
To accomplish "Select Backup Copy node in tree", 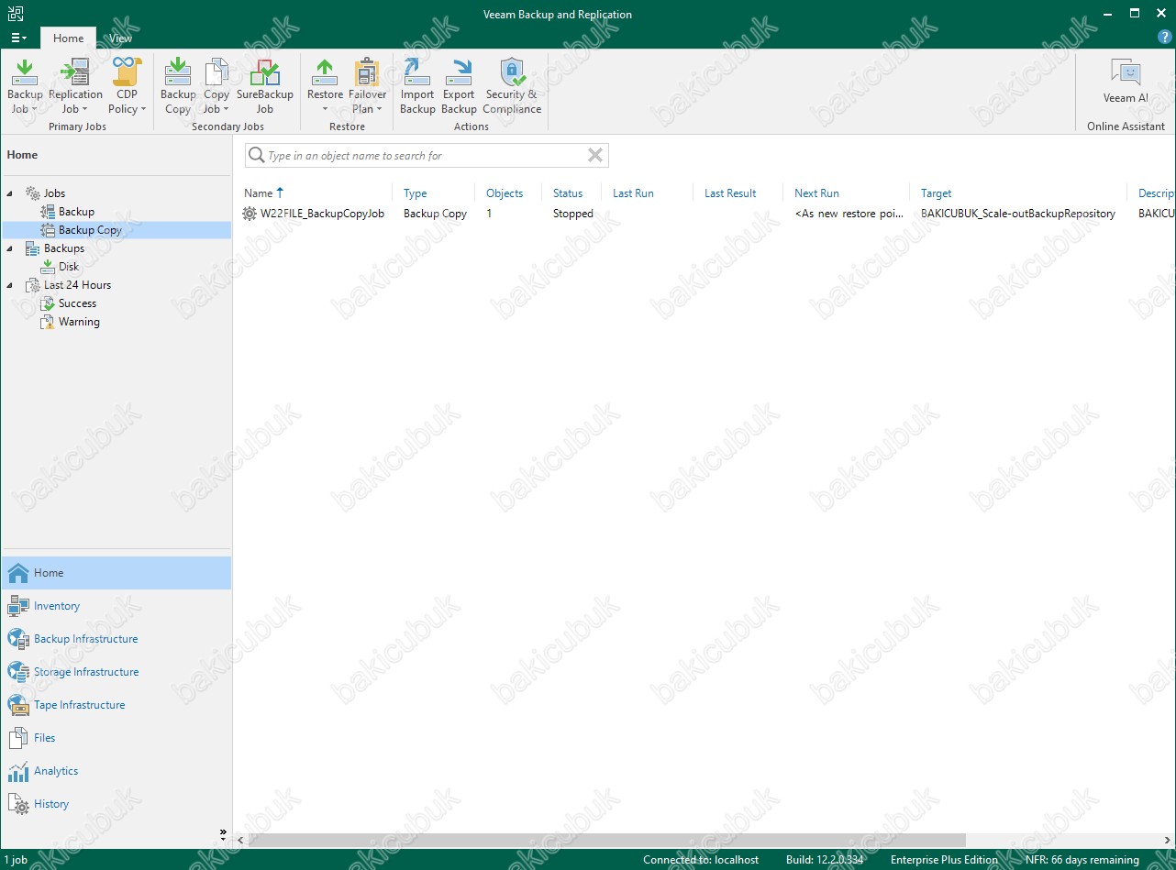I will coord(90,230).
